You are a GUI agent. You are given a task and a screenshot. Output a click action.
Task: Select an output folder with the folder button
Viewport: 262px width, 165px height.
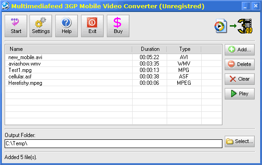click(239, 141)
